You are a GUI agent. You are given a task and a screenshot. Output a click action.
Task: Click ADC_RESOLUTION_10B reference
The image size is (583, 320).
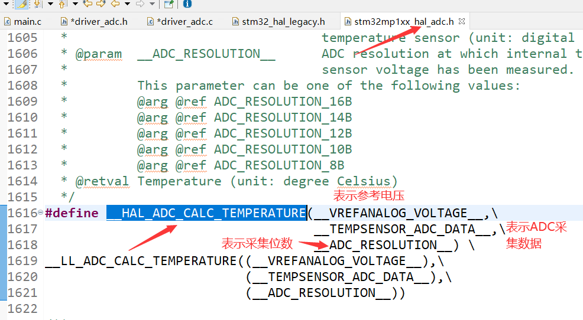coord(283,149)
